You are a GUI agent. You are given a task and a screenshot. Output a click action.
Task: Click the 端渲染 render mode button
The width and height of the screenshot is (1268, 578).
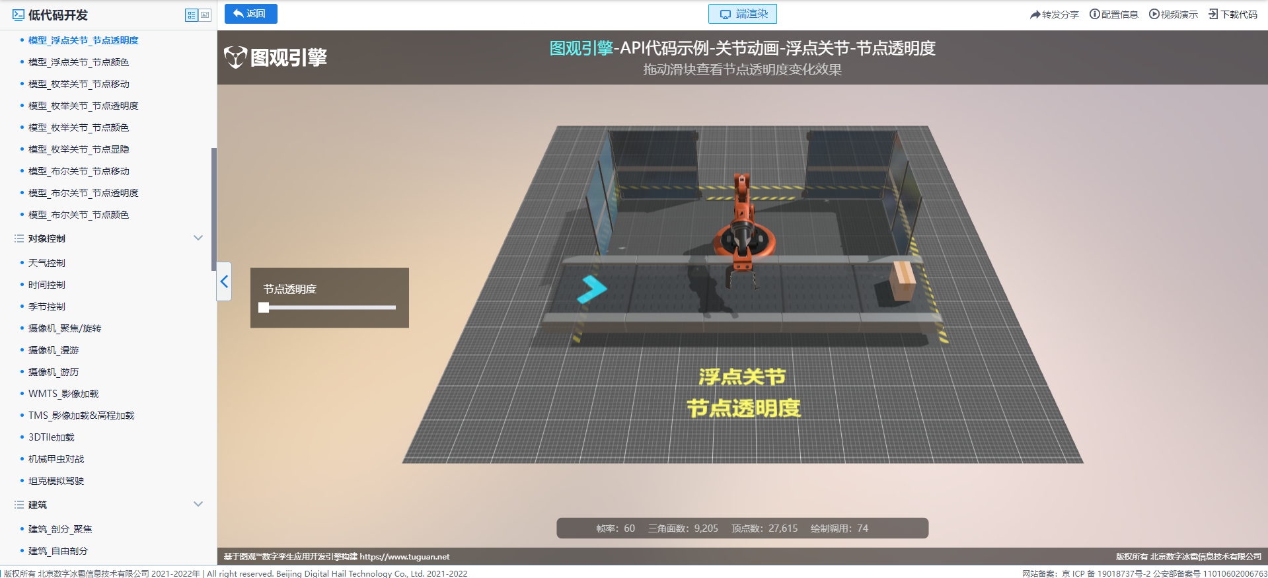coord(743,14)
